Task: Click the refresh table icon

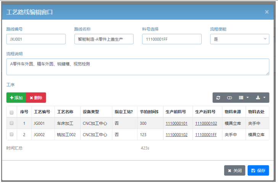Action: [x=218, y=98]
